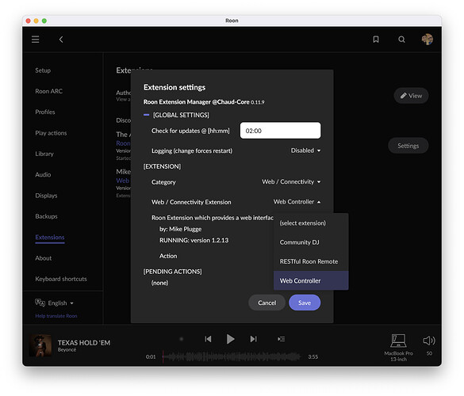Screen dimensions: 464x396
Task: Open the hamburger navigation menu
Action: (x=35, y=40)
